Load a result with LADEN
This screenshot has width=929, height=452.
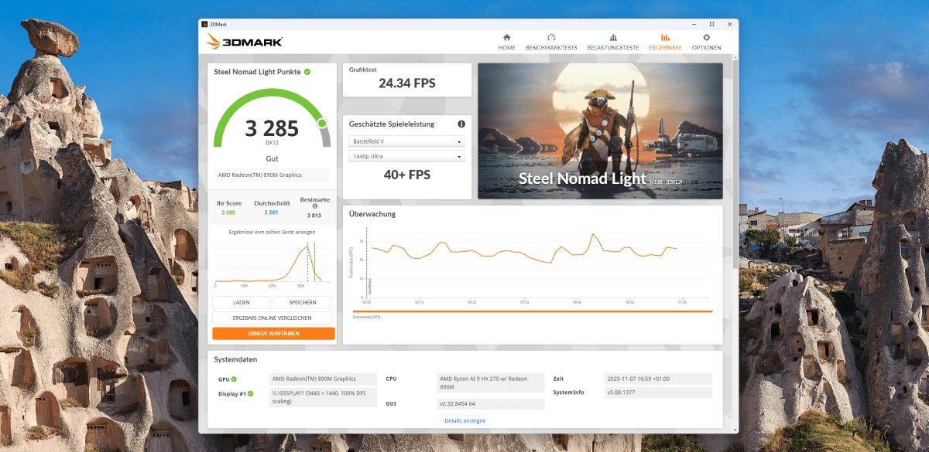click(241, 302)
